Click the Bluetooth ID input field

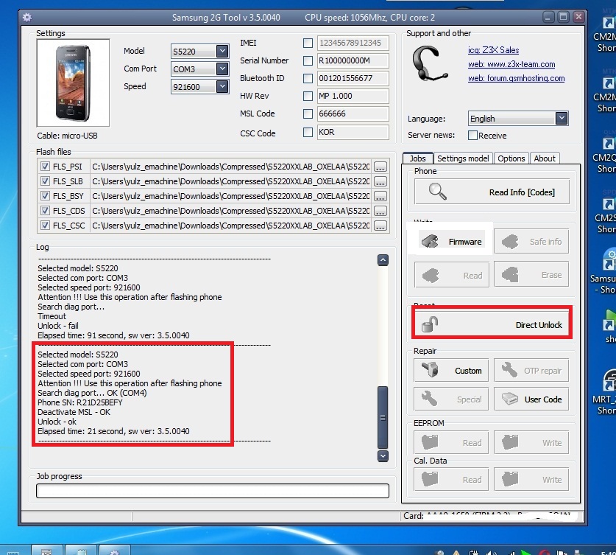click(353, 78)
